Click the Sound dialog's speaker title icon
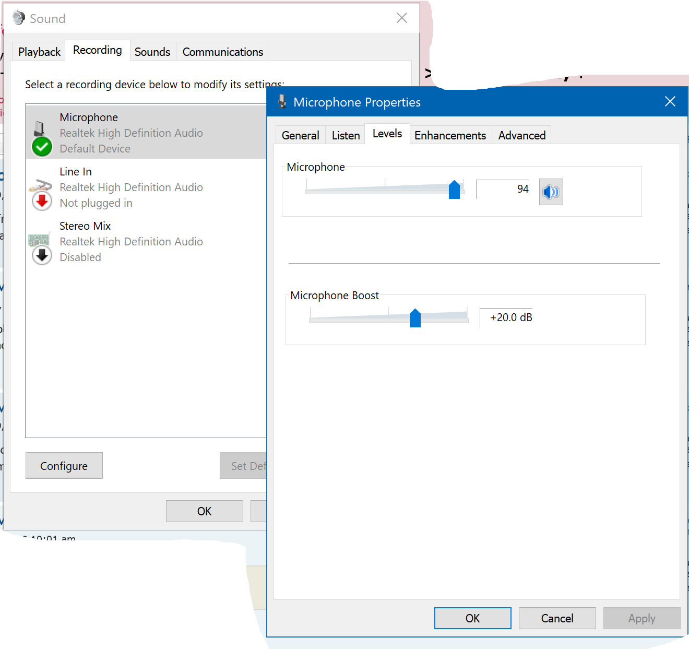689x649 pixels. click(19, 18)
